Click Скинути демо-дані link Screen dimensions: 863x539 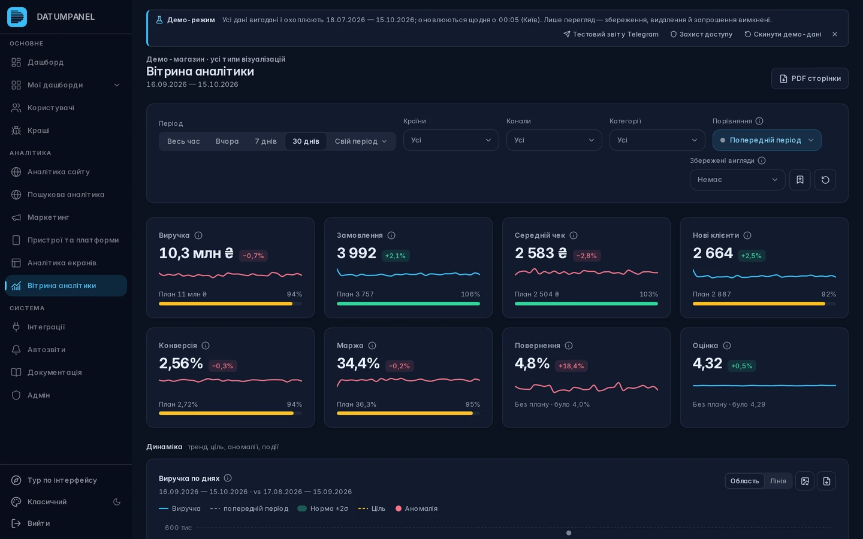pyautogui.click(x=783, y=34)
